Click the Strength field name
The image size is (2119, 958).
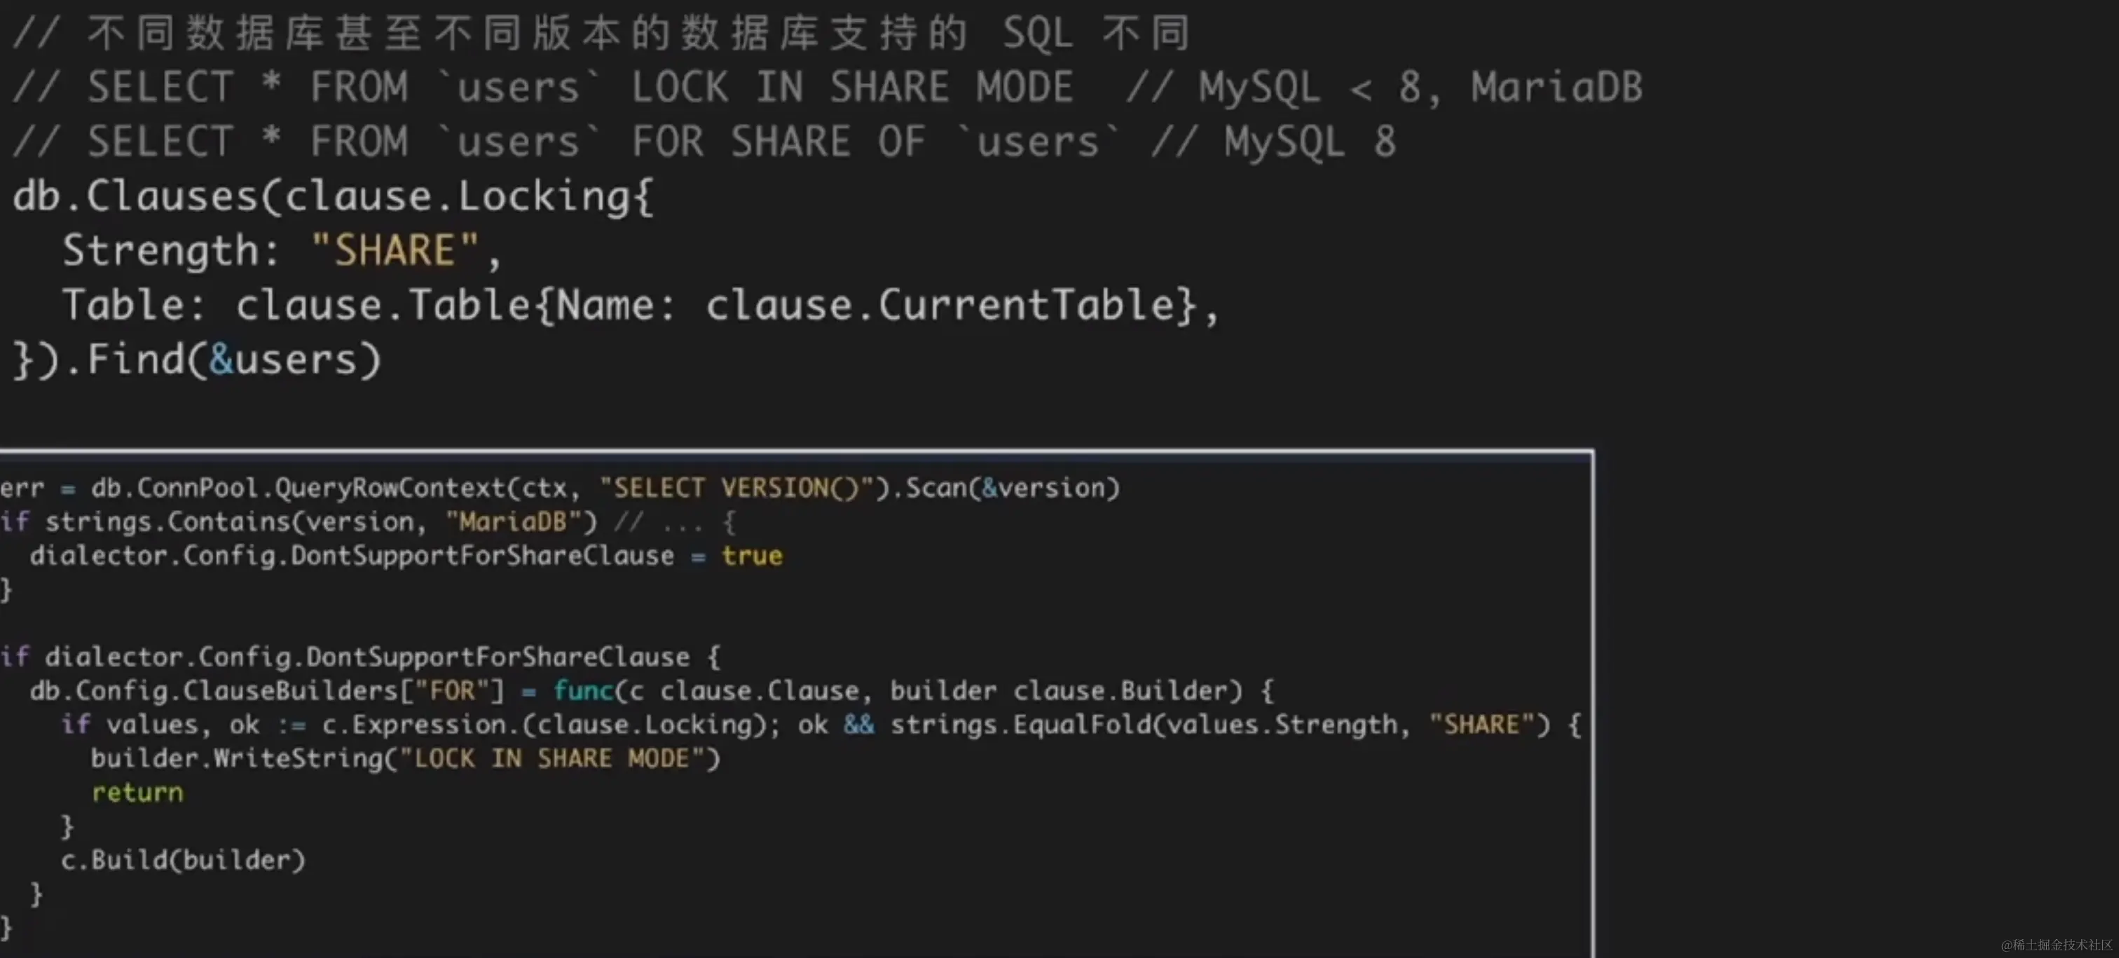click(160, 250)
